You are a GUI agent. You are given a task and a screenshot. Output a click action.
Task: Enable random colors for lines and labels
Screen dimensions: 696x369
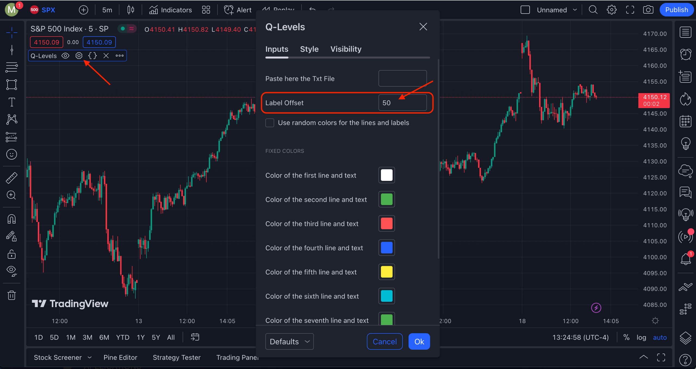coord(269,123)
